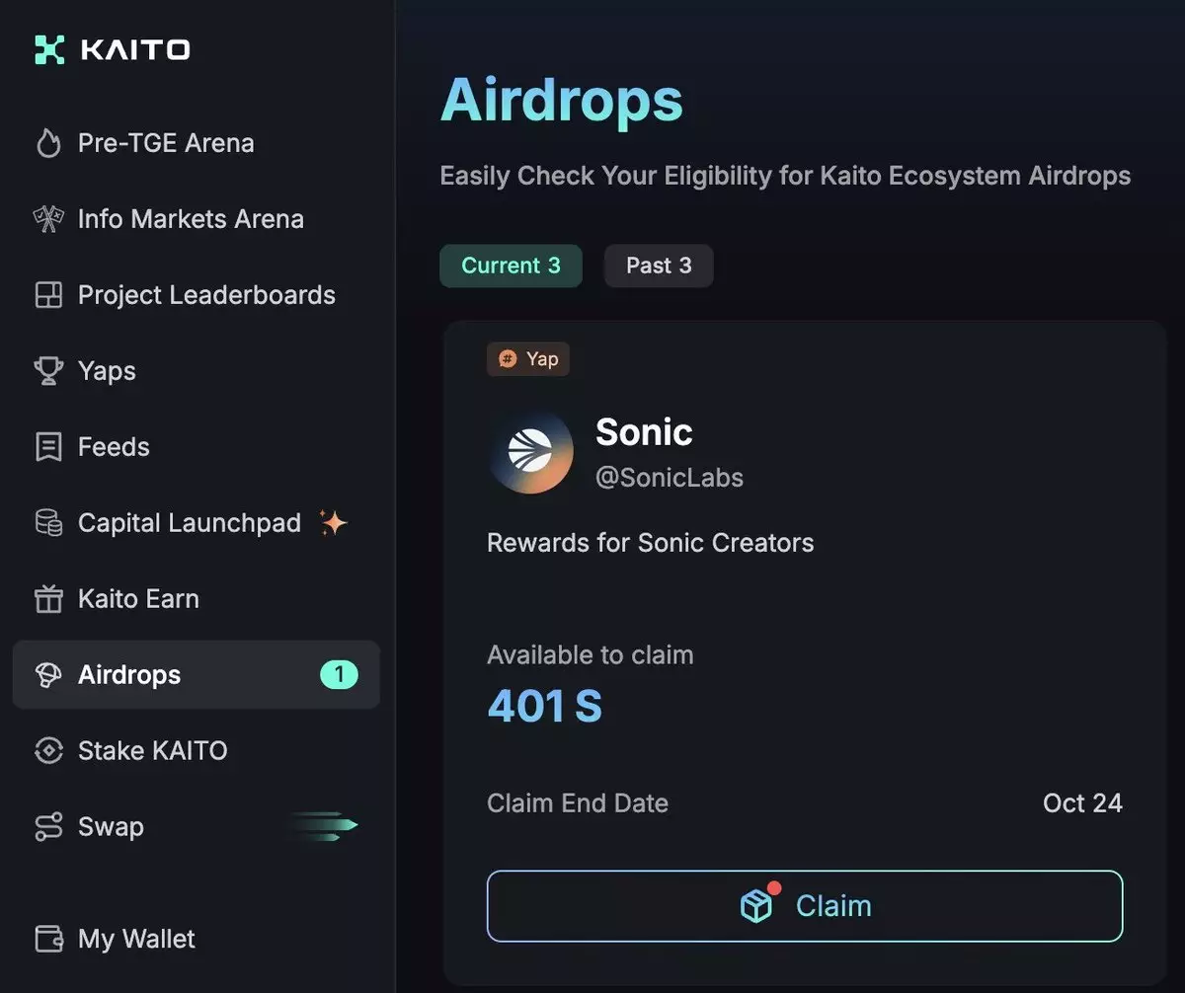This screenshot has width=1185, height=993.
Task: Click the Feeds document icon
Action: pos(48,447)
